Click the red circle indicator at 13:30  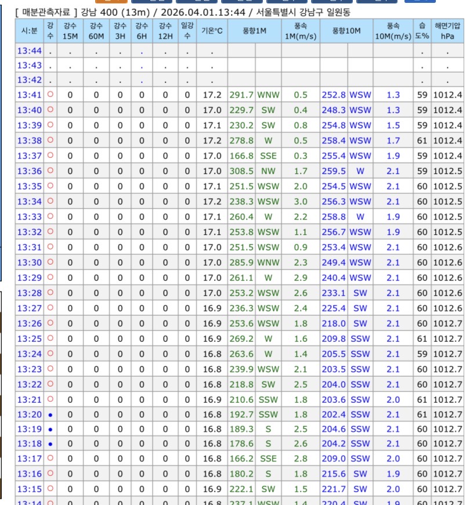[50, 262]
